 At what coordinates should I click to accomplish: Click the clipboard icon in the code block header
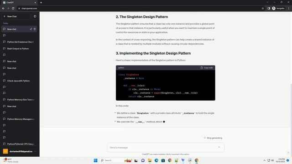202,68
